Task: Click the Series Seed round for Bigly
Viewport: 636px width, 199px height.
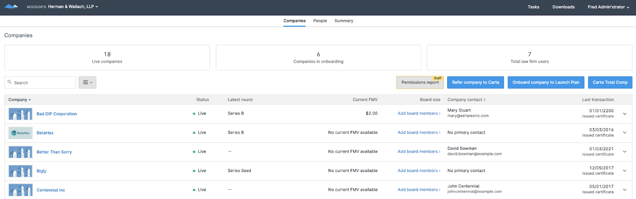Action: [239, 170]
